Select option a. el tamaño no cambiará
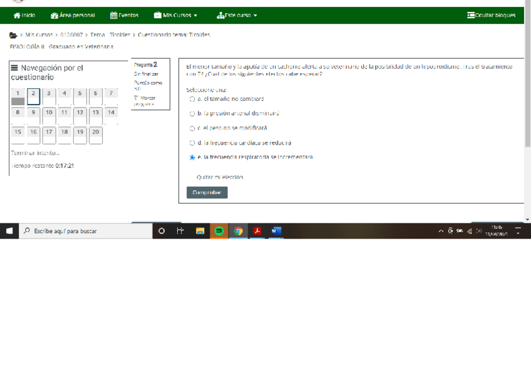 192,99
